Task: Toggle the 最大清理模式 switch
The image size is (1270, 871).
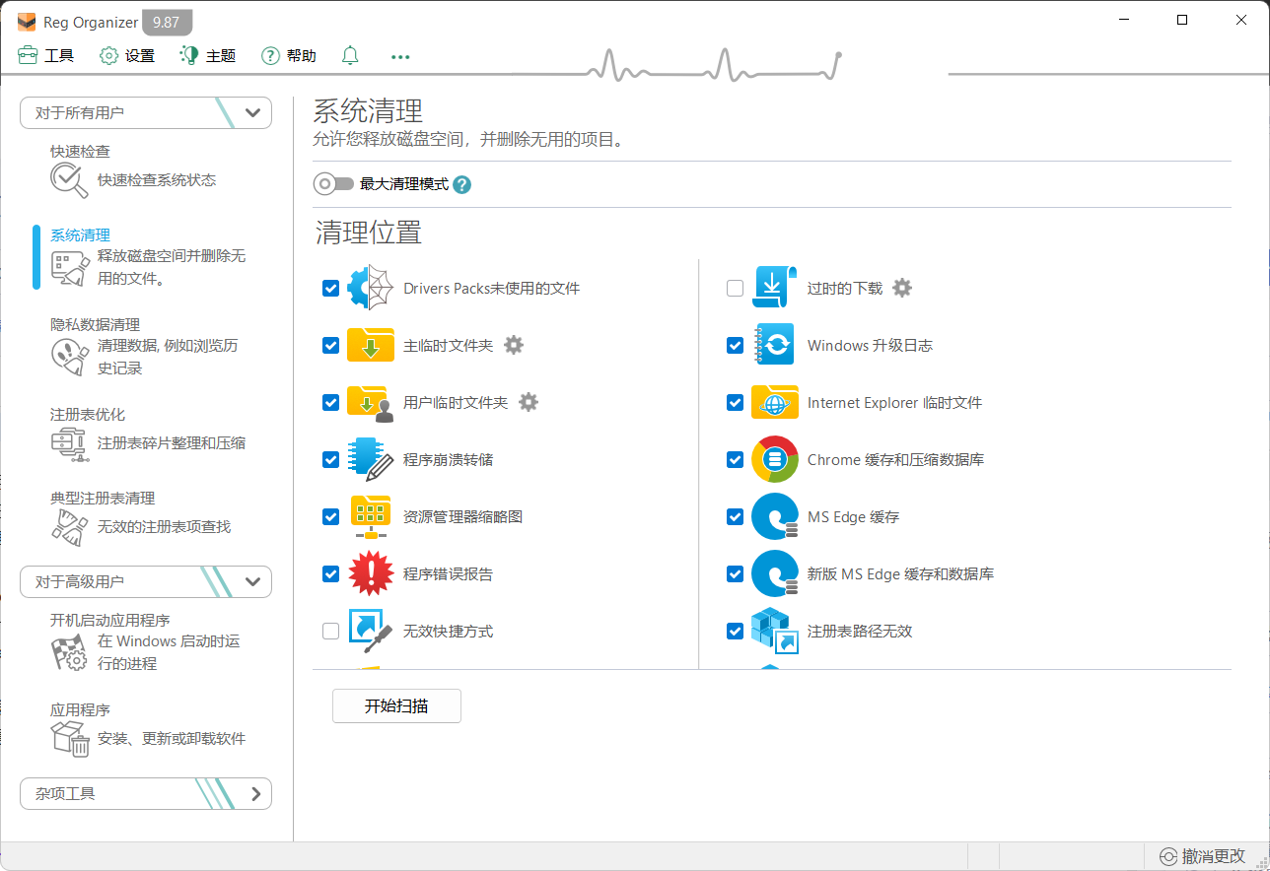Action: click(x=333, y=184)
